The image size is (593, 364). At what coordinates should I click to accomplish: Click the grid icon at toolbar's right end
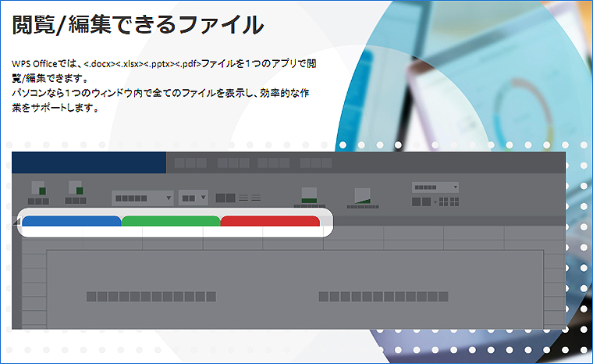click(449, 202)
